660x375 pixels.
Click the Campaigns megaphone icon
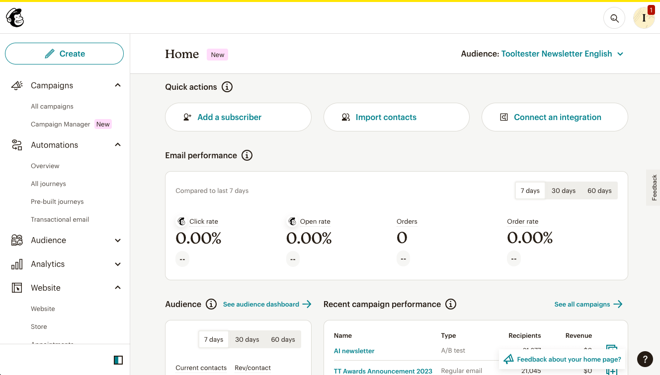click(17, 85)
